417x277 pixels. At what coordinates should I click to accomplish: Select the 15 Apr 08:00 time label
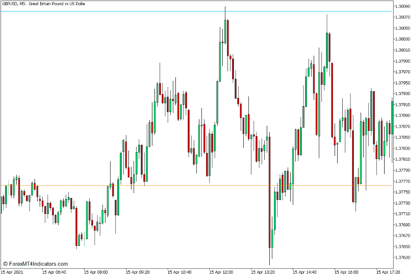pyautogui.click(x=96, y=271)
